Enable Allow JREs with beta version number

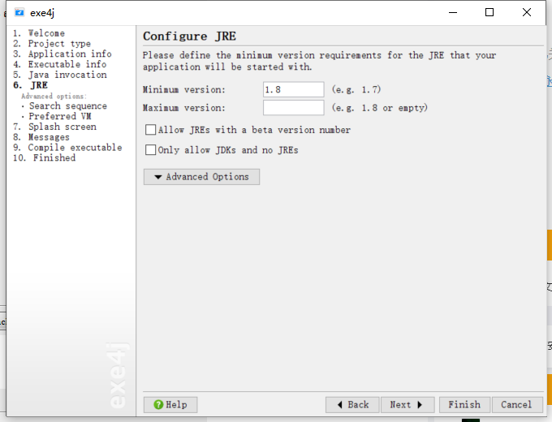150,130
